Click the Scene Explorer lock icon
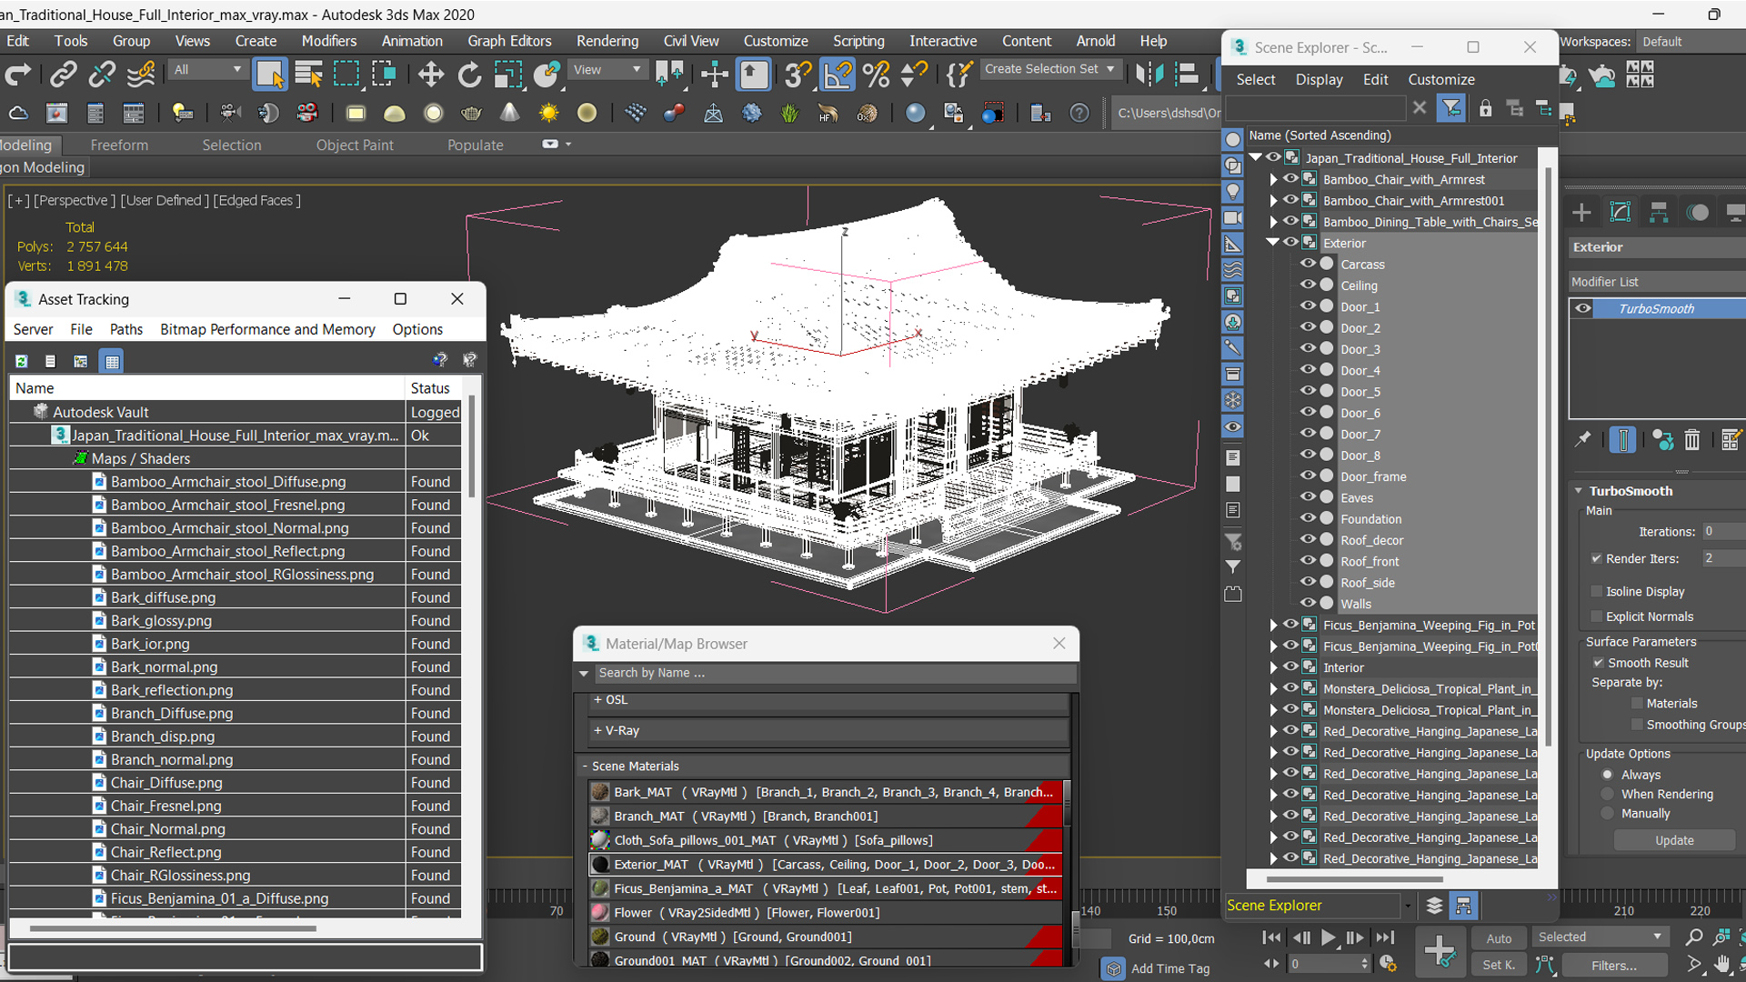Viewport: 1746px width, 982px height. [1485, 109]
